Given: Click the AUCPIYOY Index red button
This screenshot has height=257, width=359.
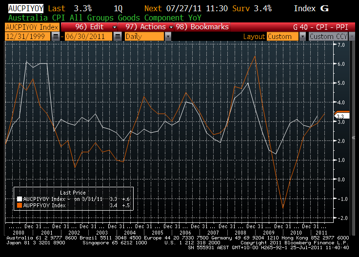Looking at the screenshot, I should pos(30,27).
